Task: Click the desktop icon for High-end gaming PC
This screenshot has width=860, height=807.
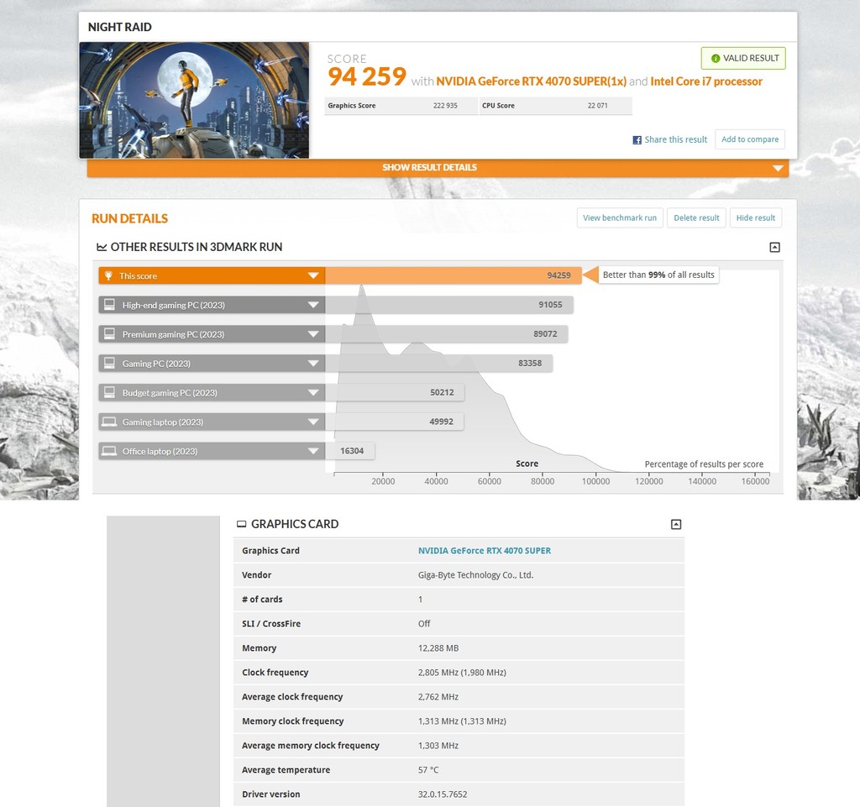Action: [x=110, y=304]
